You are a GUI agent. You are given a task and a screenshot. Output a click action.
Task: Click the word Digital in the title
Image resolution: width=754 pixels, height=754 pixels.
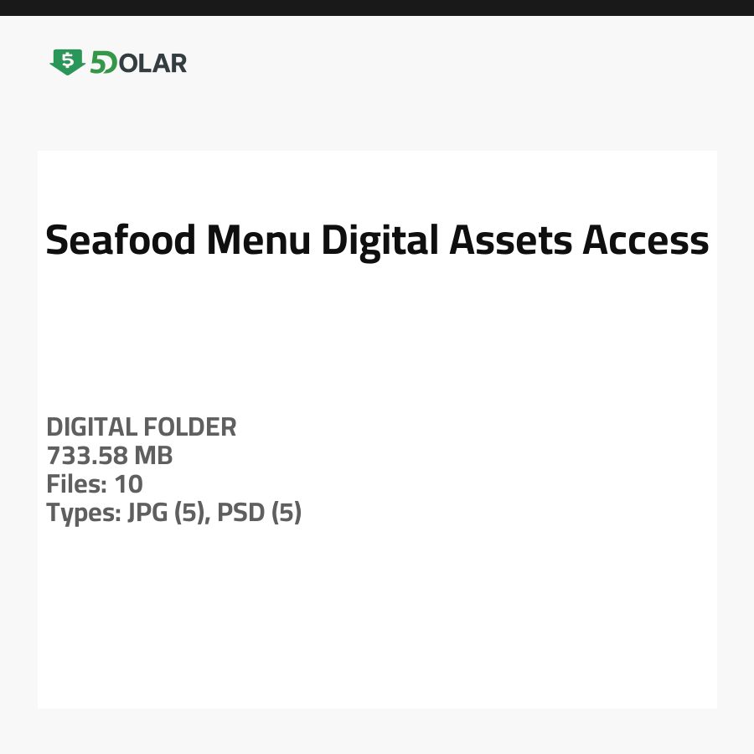point(380,241)
